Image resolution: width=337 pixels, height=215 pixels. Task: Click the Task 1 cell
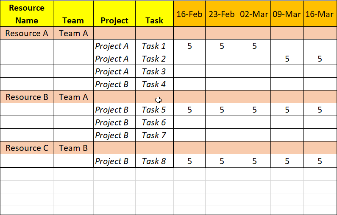point(154,46)
